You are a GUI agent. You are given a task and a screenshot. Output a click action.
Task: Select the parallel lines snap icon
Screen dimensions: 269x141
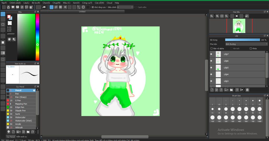pos(56,7)
